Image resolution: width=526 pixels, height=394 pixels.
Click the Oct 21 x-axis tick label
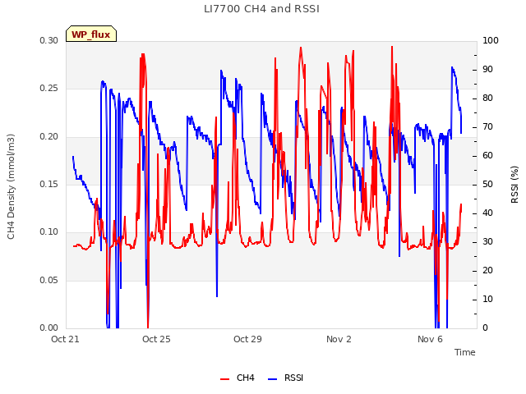coord(65,339)
